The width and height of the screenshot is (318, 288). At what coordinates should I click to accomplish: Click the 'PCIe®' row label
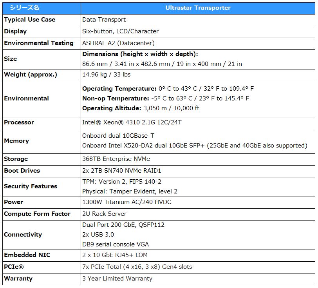click(x=14, y=267)
